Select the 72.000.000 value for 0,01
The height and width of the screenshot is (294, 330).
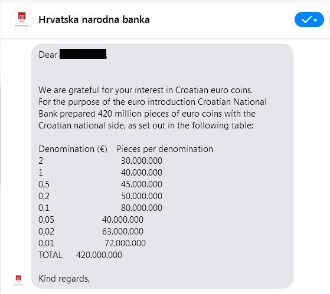125,243
